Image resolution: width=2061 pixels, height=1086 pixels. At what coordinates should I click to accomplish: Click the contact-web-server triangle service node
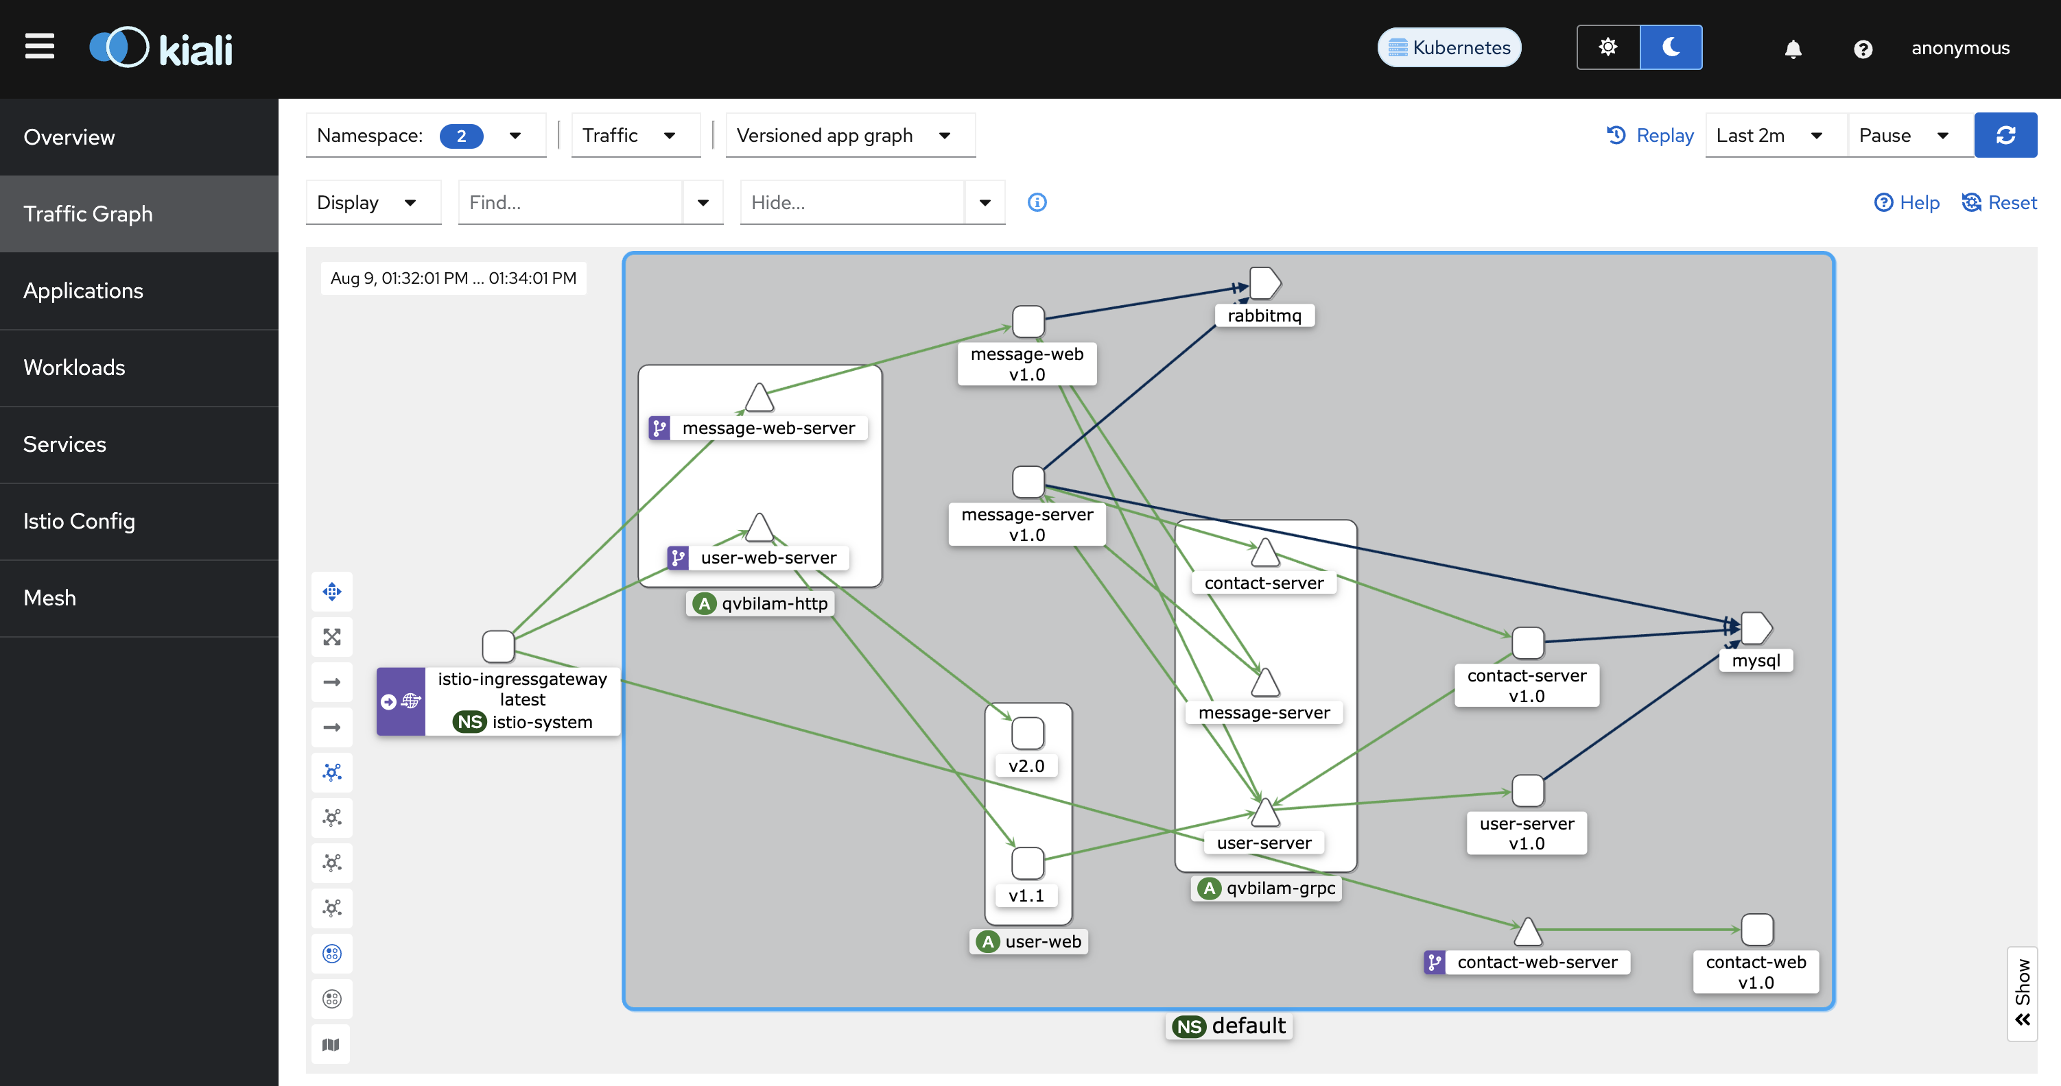(x=1527, y=932)
